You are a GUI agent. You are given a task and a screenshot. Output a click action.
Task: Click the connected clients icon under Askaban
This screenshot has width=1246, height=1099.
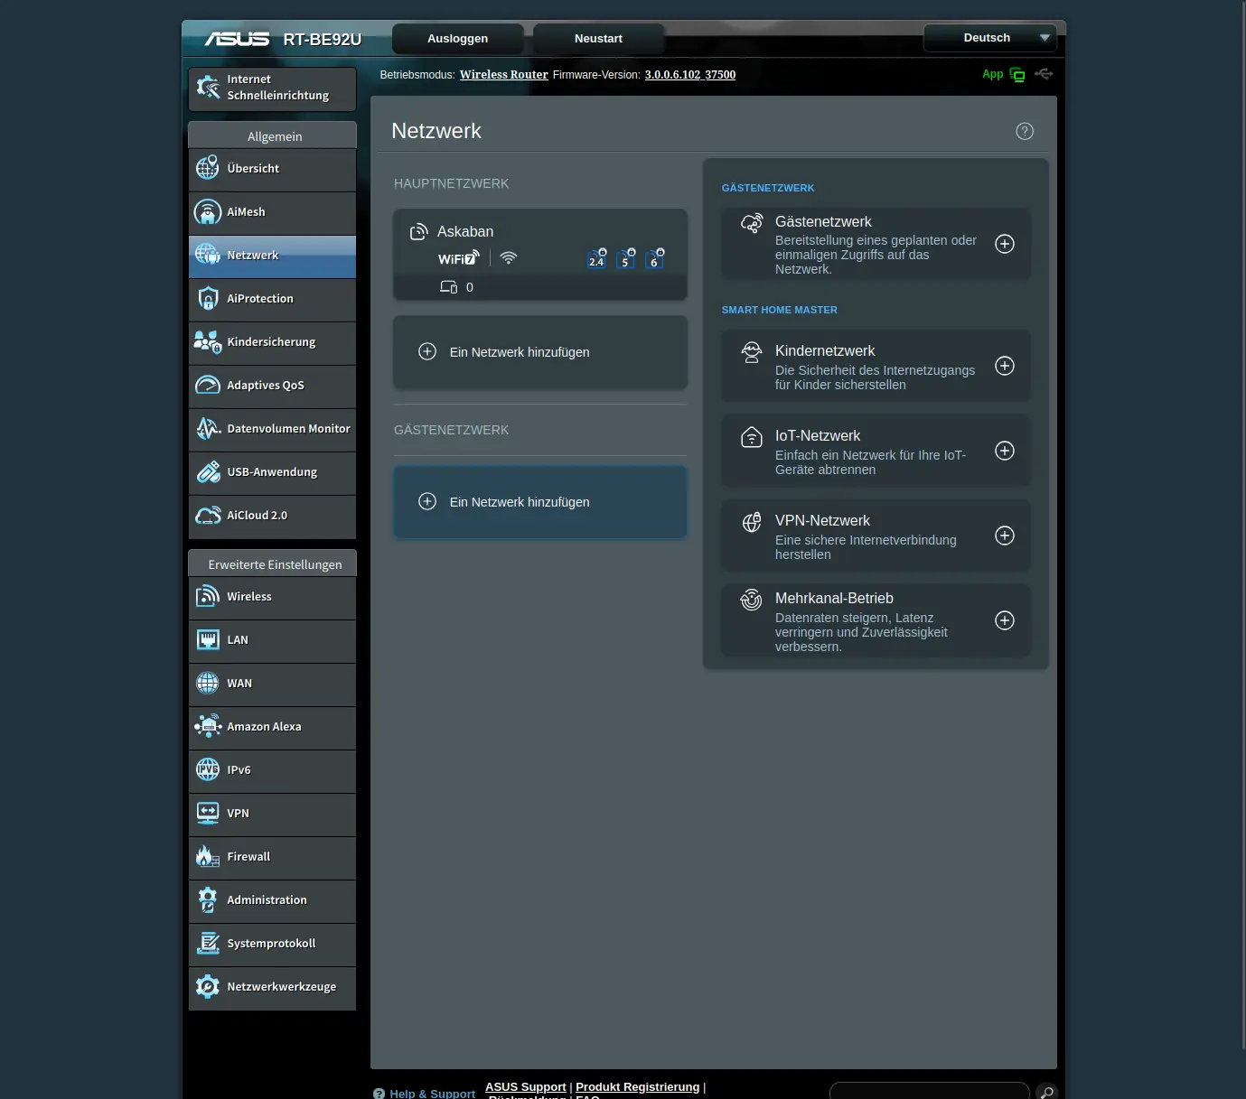click(448, 287)
